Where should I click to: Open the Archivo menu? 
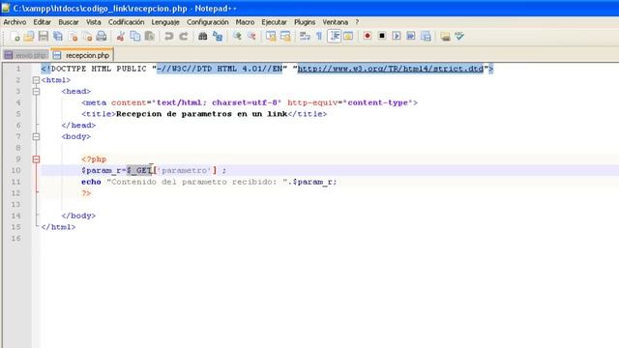(15, 22)
